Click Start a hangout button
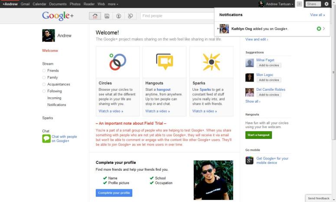Viewport: 336px width, 202px height. [x=259, y=135]
